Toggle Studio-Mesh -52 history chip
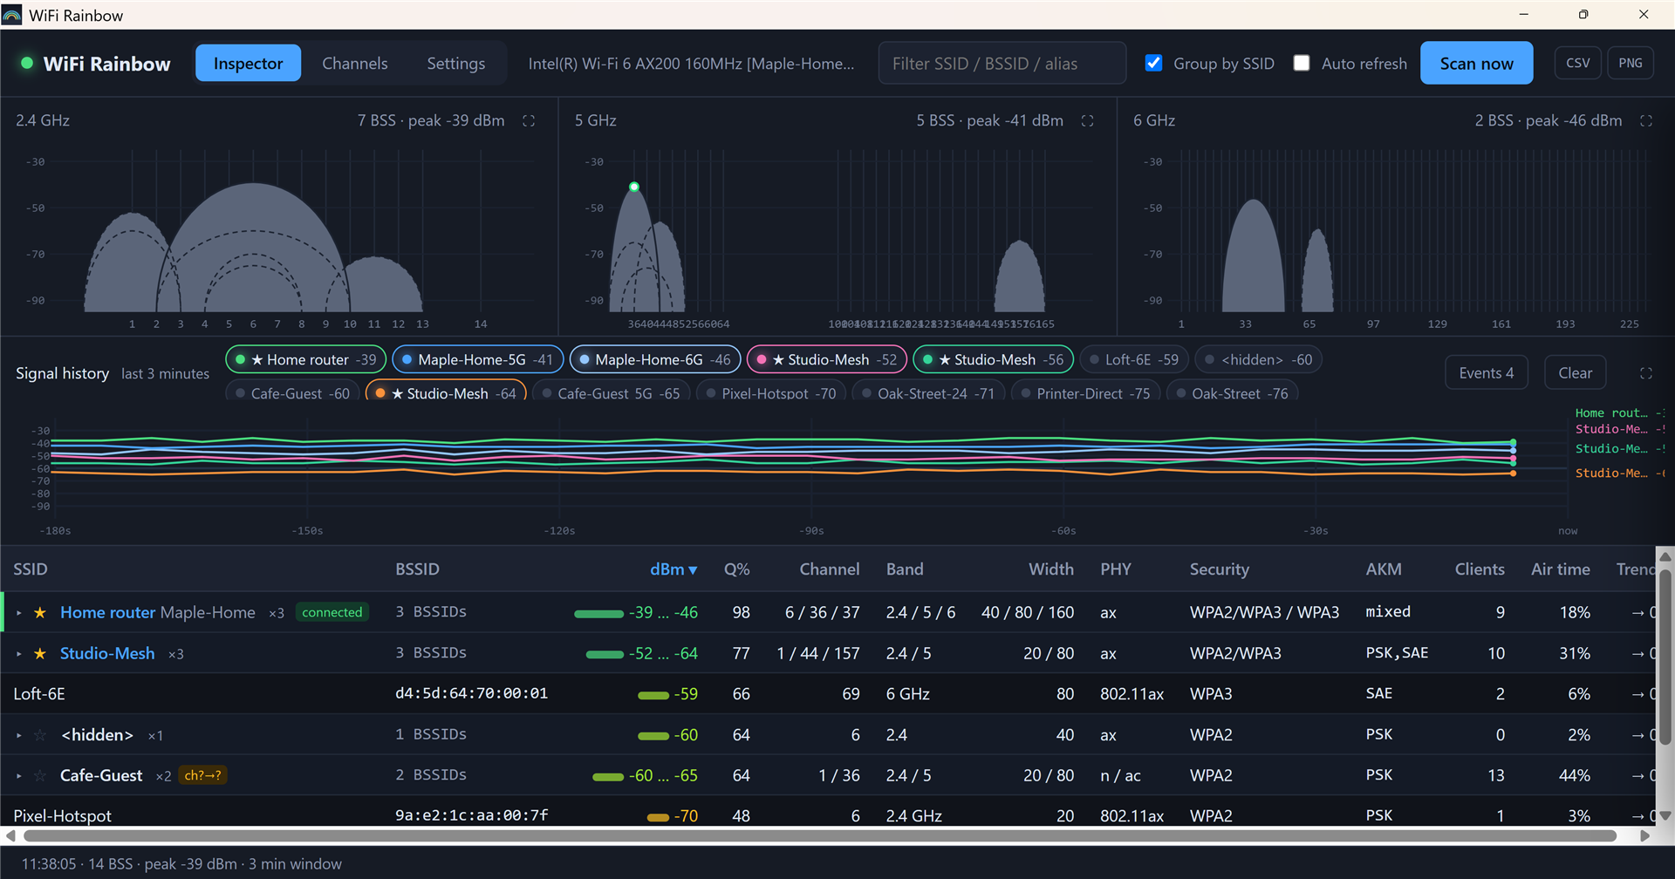1675x879 pixels. pos(827,359)
